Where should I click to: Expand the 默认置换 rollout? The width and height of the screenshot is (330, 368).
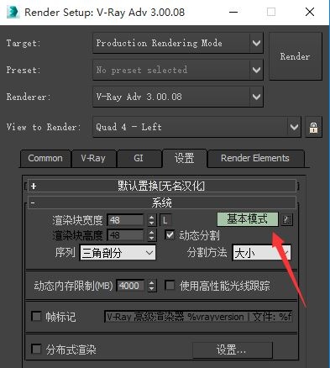162,186
